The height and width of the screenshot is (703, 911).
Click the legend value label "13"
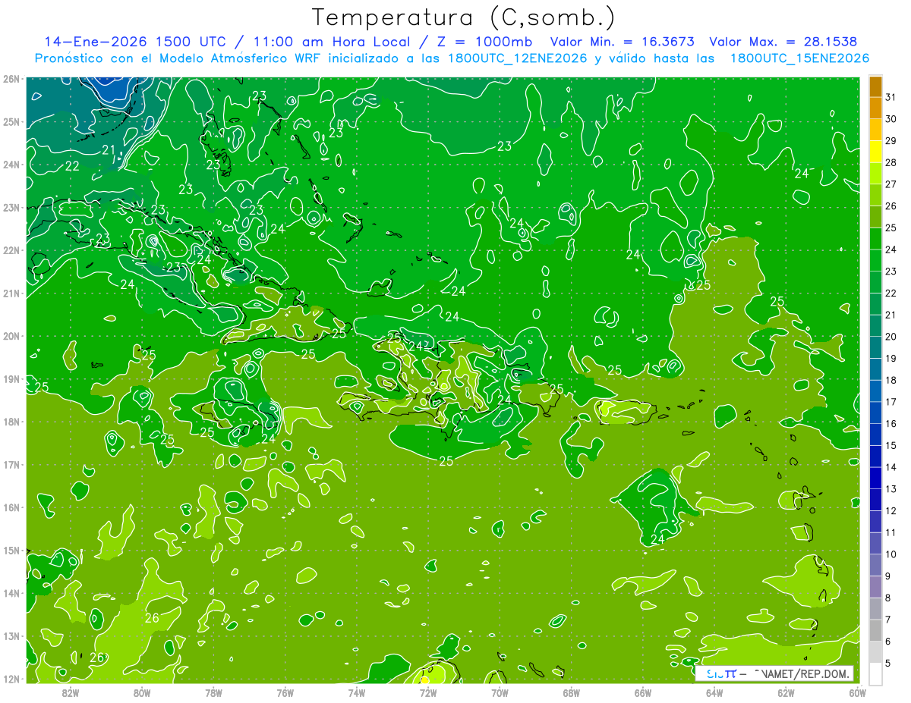891,489
